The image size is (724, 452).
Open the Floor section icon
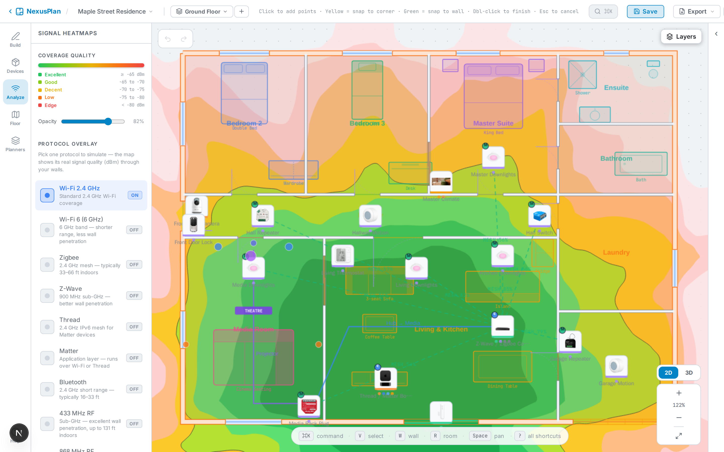click(15, 118)
